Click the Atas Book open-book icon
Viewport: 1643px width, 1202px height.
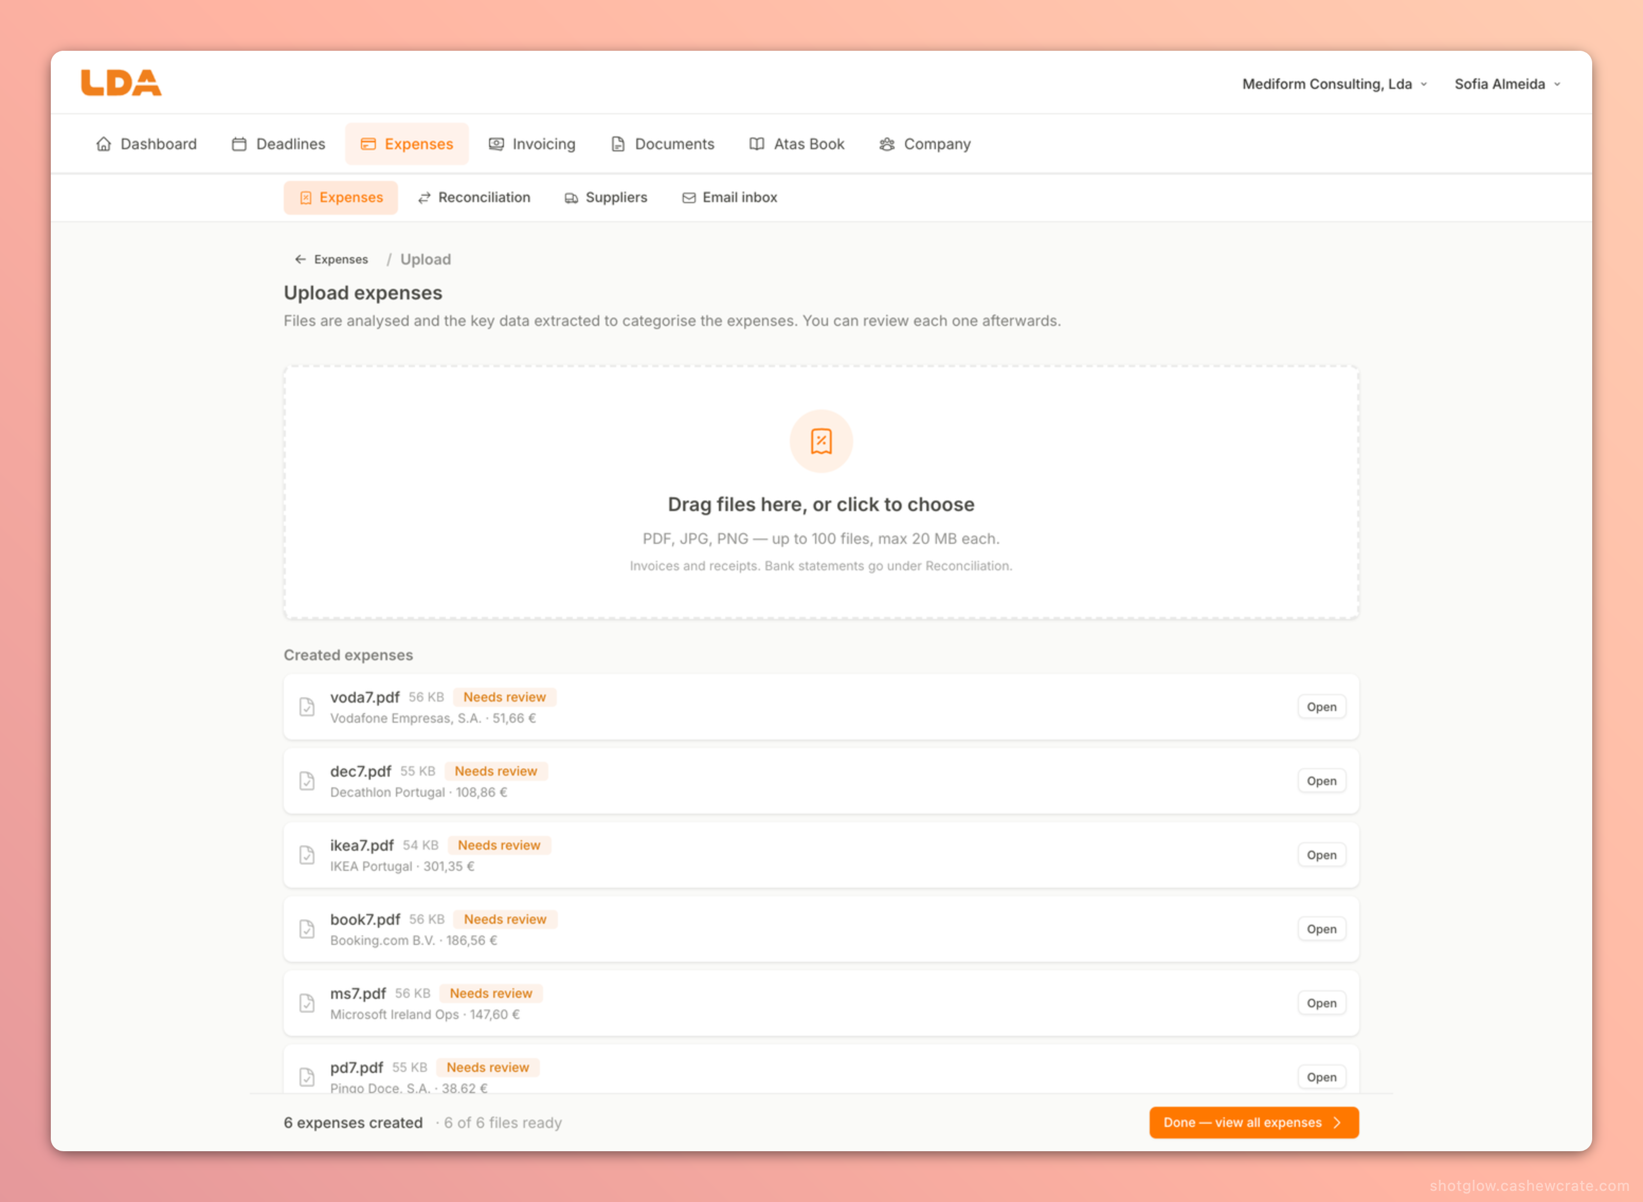pos(757,144)
